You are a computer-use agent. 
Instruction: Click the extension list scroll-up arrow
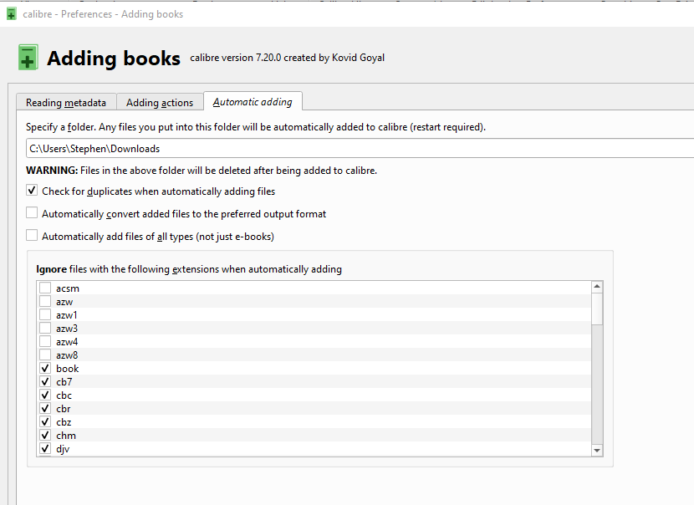[597, 287]
